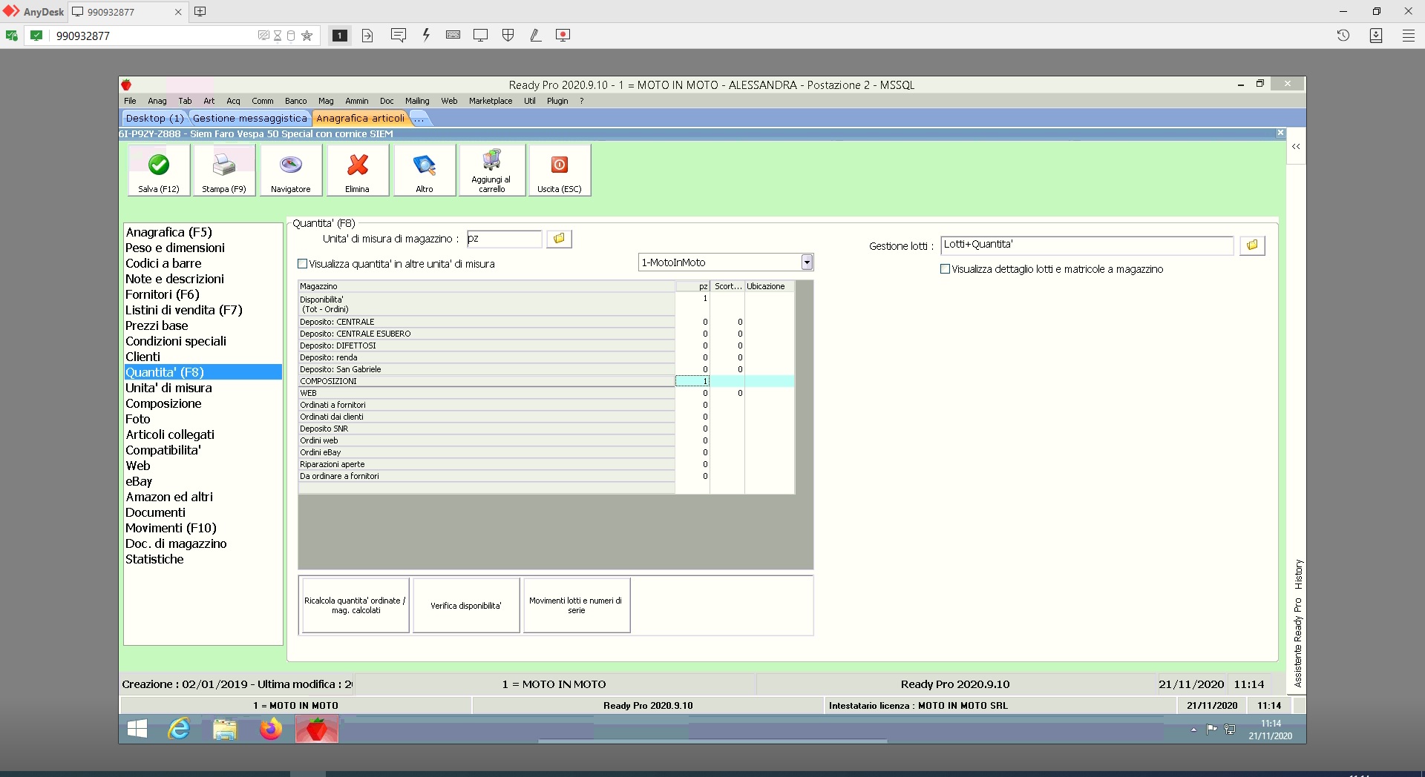
Task: Open the AnyDesk main menu hamburger
Action: click(1408, 35)
